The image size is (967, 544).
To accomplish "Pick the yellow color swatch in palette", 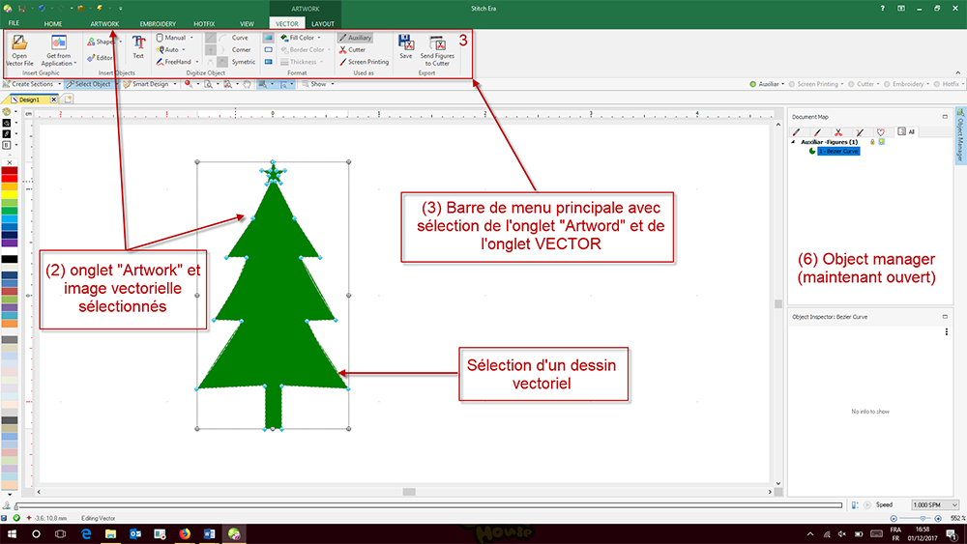I will coord(10,194).
